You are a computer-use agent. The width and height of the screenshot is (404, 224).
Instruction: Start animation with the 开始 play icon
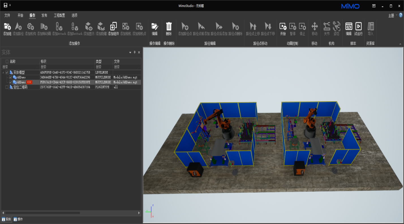click(x=283, y=27)
